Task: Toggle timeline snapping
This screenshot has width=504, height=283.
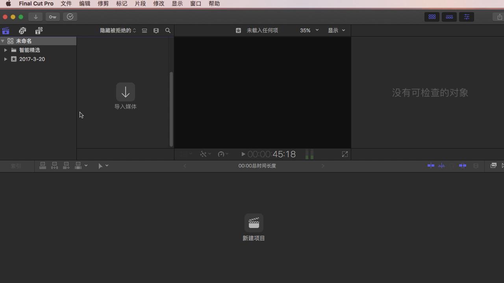Action: click(463, 166)
